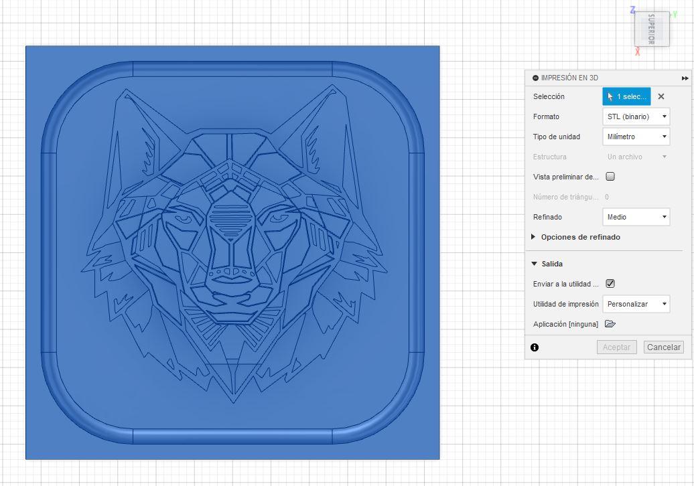The width and height of the screenshot is (694, 486).
Task: Click the SUPERIOR face of ViewCube
Action: click(652, 29)
